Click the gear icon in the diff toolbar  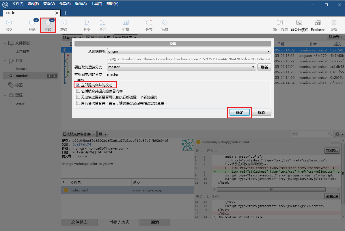click(337, 134)
